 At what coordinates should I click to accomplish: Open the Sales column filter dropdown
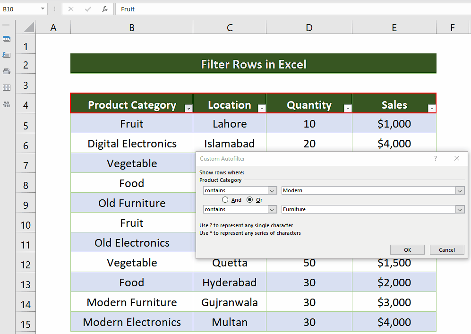pos(431,108)
